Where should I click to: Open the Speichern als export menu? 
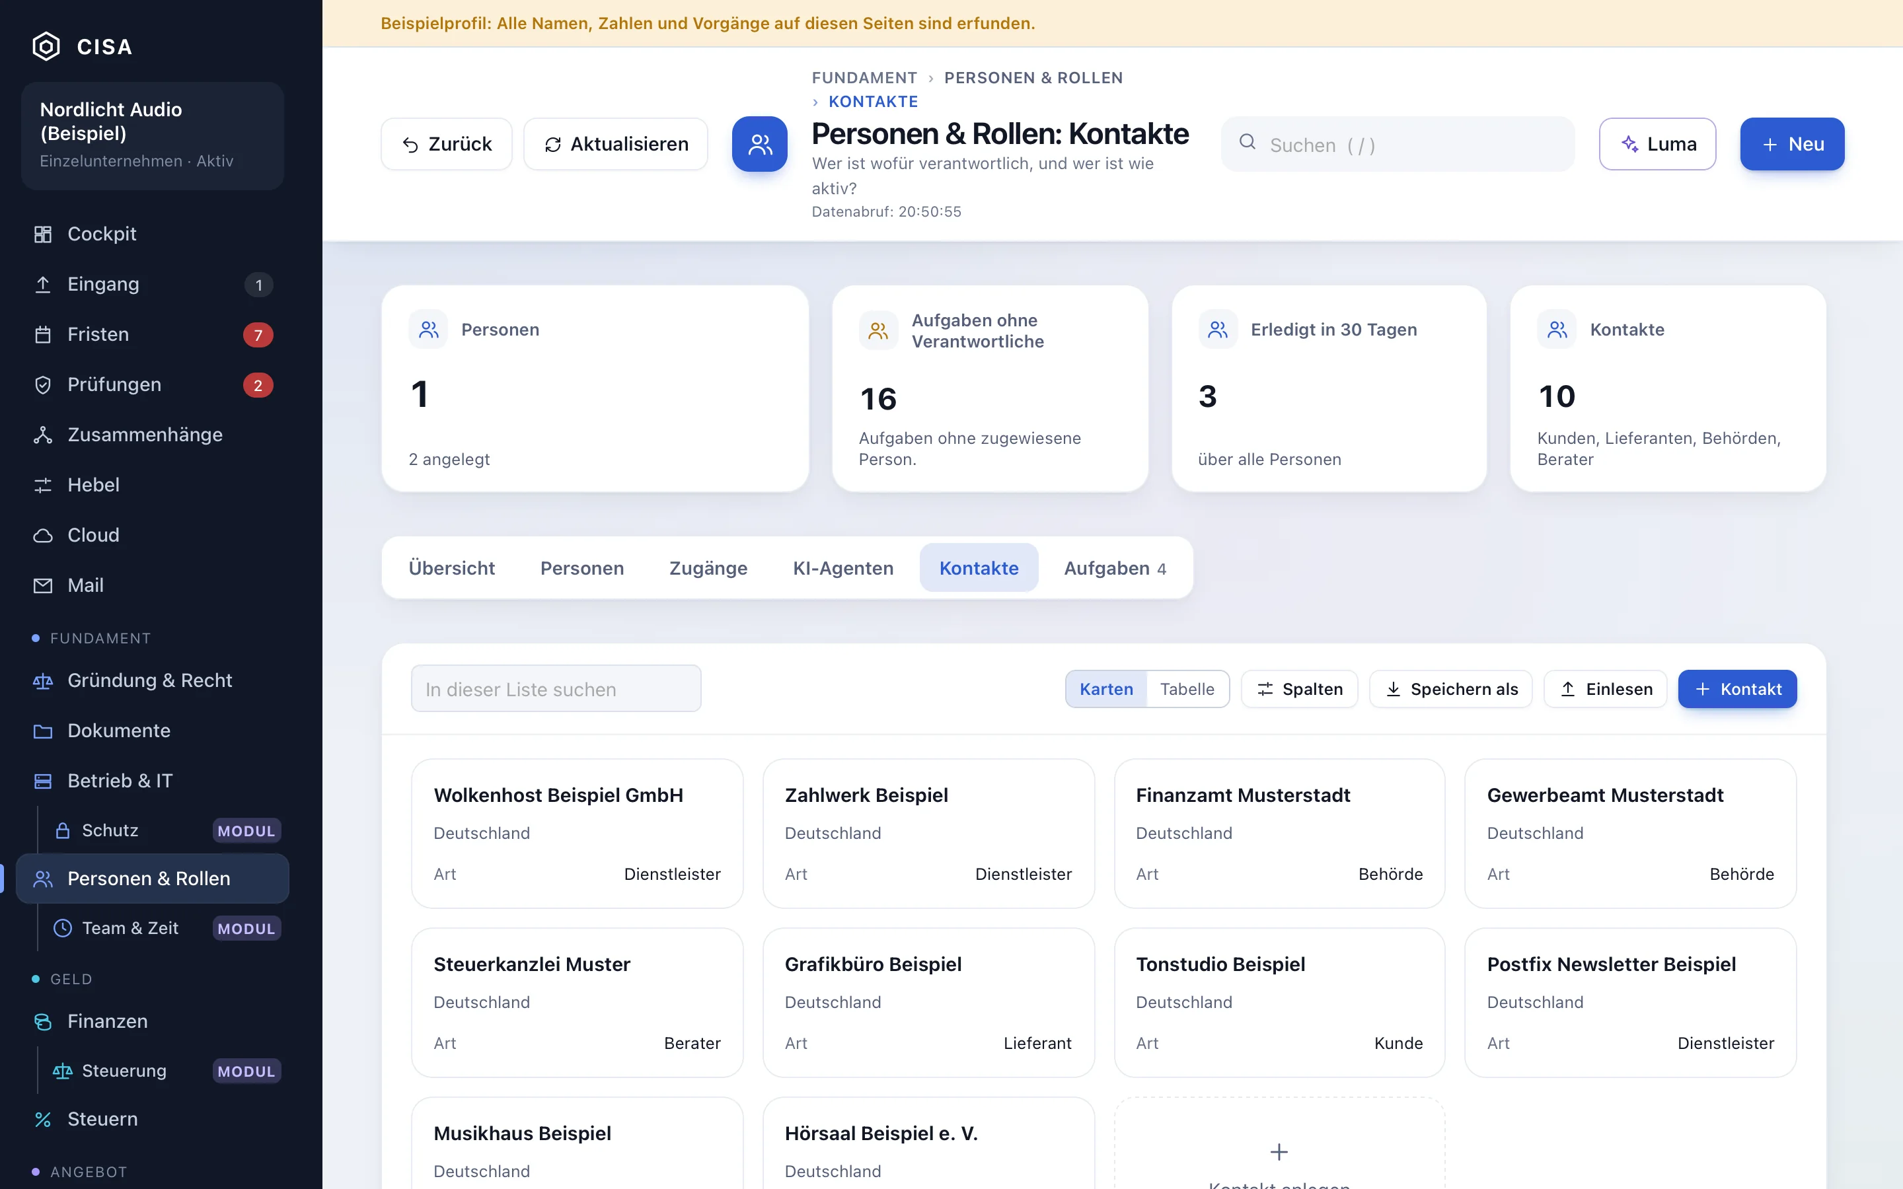[1450, 689]
